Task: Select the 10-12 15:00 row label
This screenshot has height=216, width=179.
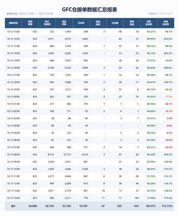Action: pyautogui.click(x=13, y=32)
